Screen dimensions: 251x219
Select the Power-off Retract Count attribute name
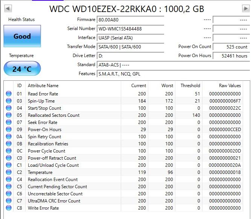point(52,158)
